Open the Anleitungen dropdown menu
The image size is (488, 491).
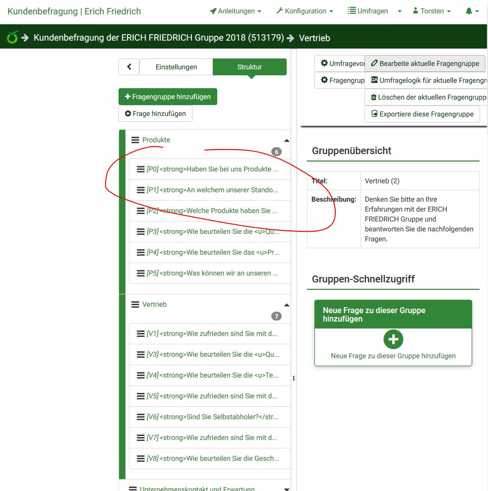(x=235, y=11)
